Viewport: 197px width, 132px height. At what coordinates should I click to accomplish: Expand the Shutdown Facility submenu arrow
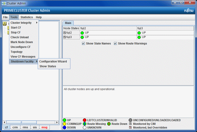37,61
